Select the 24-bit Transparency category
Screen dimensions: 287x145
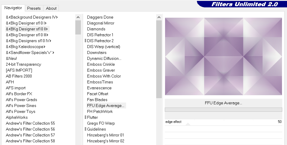point(24,64)
